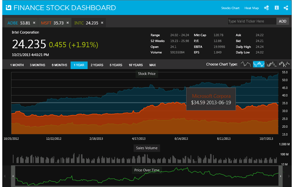The height and width of the screenshot is (187, 294).
Task: Click left handle of time navigator
Action: (13, 176)
